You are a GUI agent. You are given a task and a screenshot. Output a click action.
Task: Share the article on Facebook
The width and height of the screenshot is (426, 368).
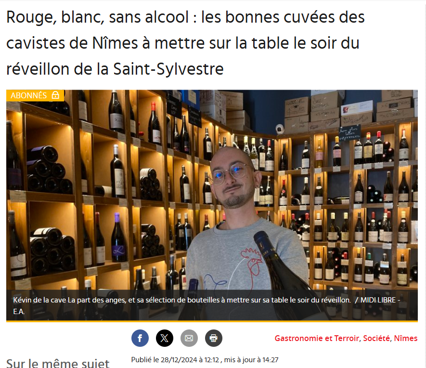pos(140,338)
